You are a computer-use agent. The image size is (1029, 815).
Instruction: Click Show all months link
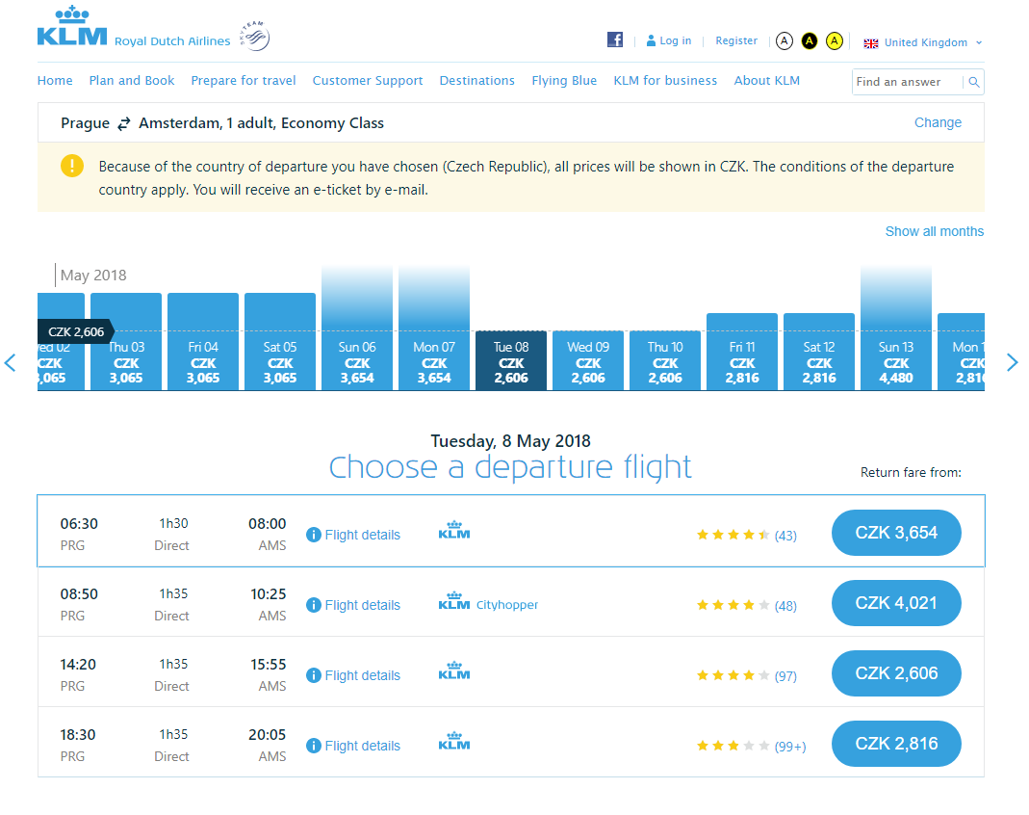click(x=935, y=231)
